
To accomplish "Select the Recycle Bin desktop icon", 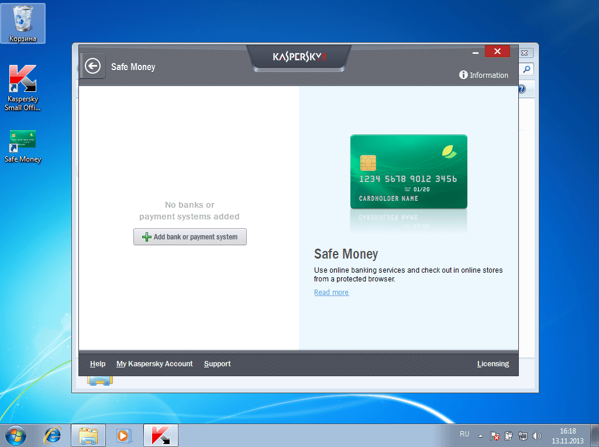I will click(x=23, y=23).
